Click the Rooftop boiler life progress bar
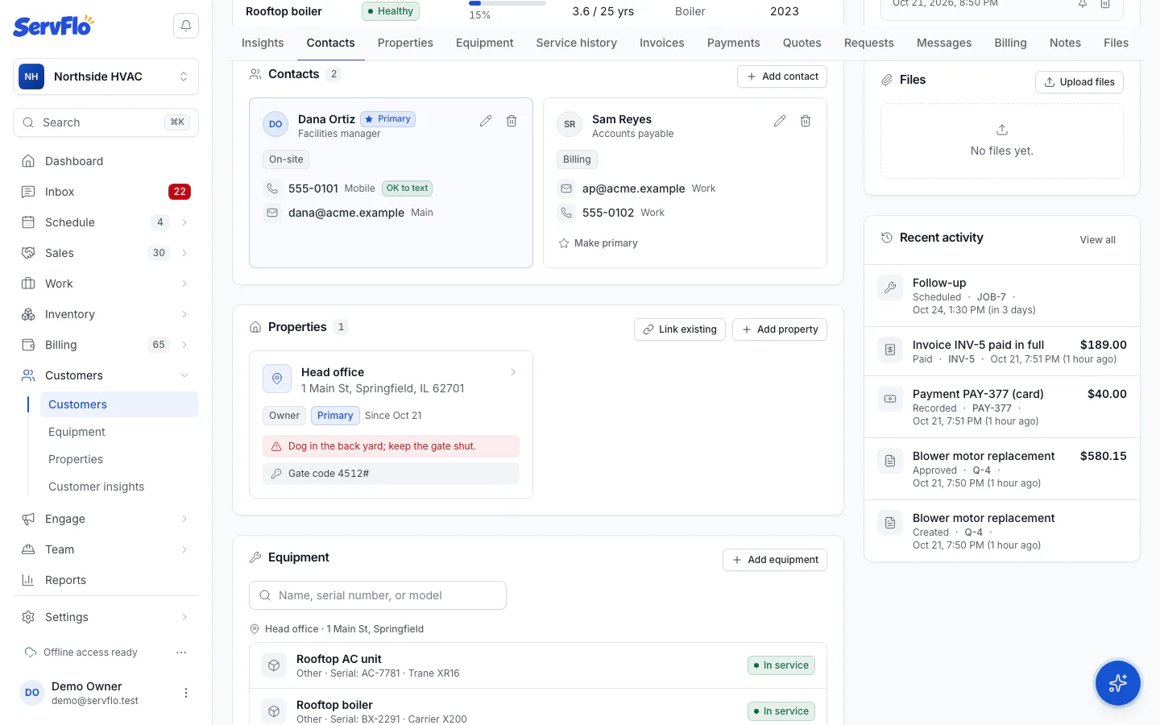The image size is (1160, 725). 507,3
